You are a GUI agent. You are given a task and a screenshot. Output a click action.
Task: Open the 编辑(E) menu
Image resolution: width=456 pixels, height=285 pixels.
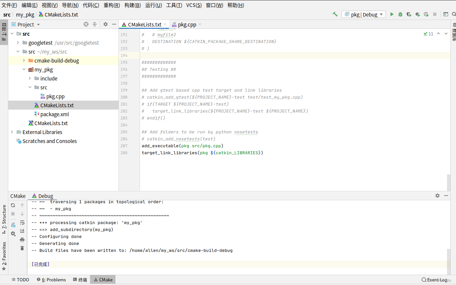coord(29,5)
